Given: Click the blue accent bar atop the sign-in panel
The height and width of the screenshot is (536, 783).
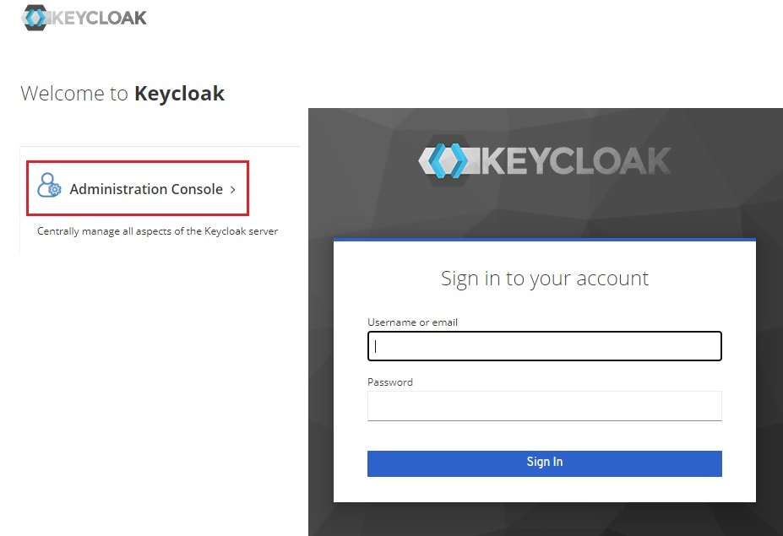Looking at the screenshot, I should click(x=544, y=240).
